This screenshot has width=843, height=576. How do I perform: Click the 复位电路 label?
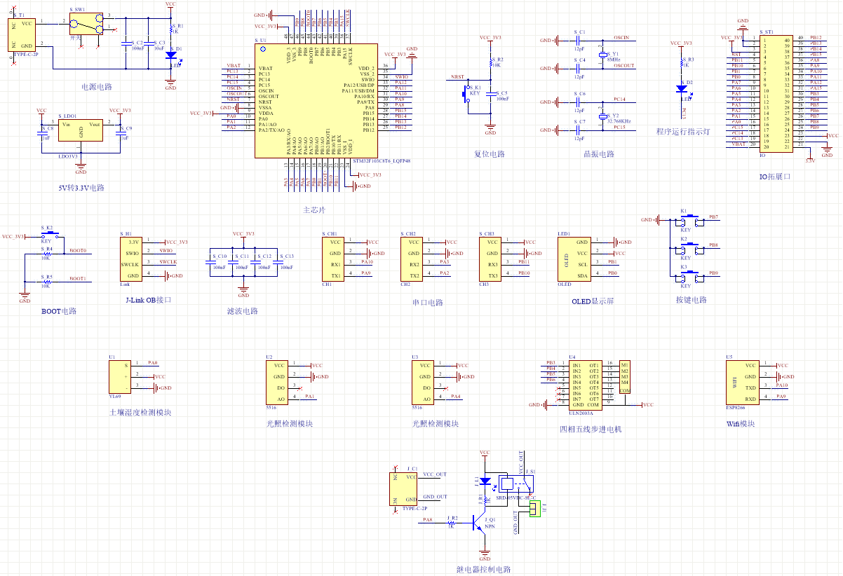pos(490,154)
